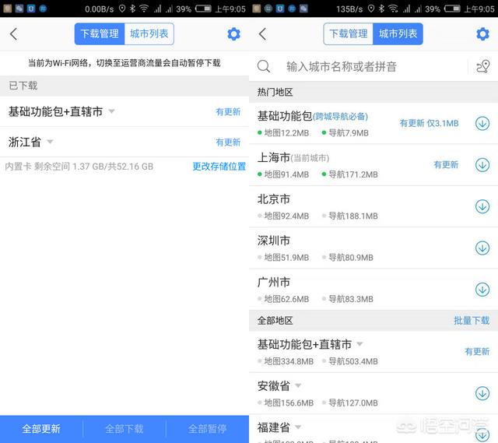Screen dimensions: 498x443
Task: Tap the download icon for Shanghai
Action: [482, 165]
